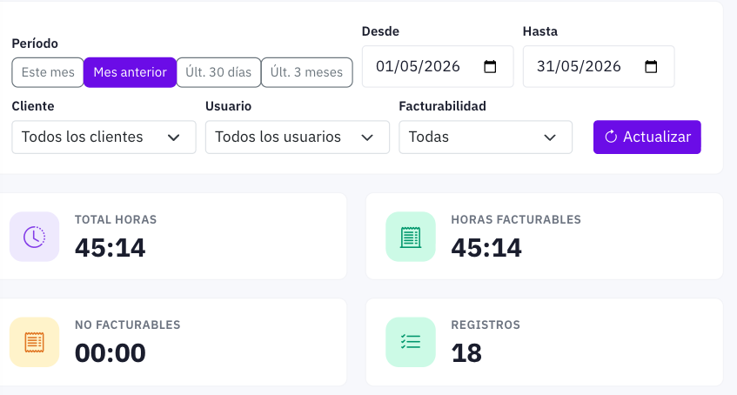The width and height of the screenshot is (737, 395).
Task: Click the Actualizar button
Action: click(x=647, y=137)
